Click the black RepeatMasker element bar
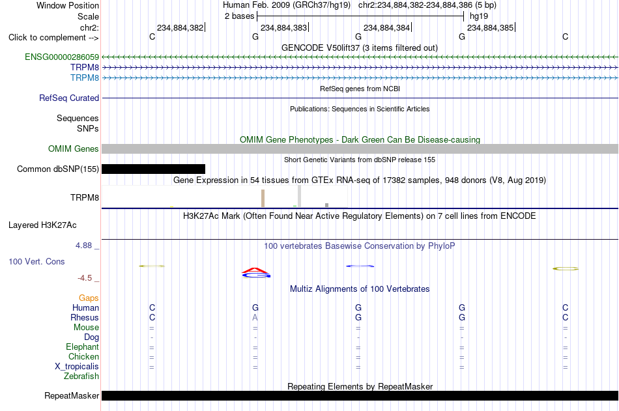Screen dimensions: 619x411 [360, 395]
